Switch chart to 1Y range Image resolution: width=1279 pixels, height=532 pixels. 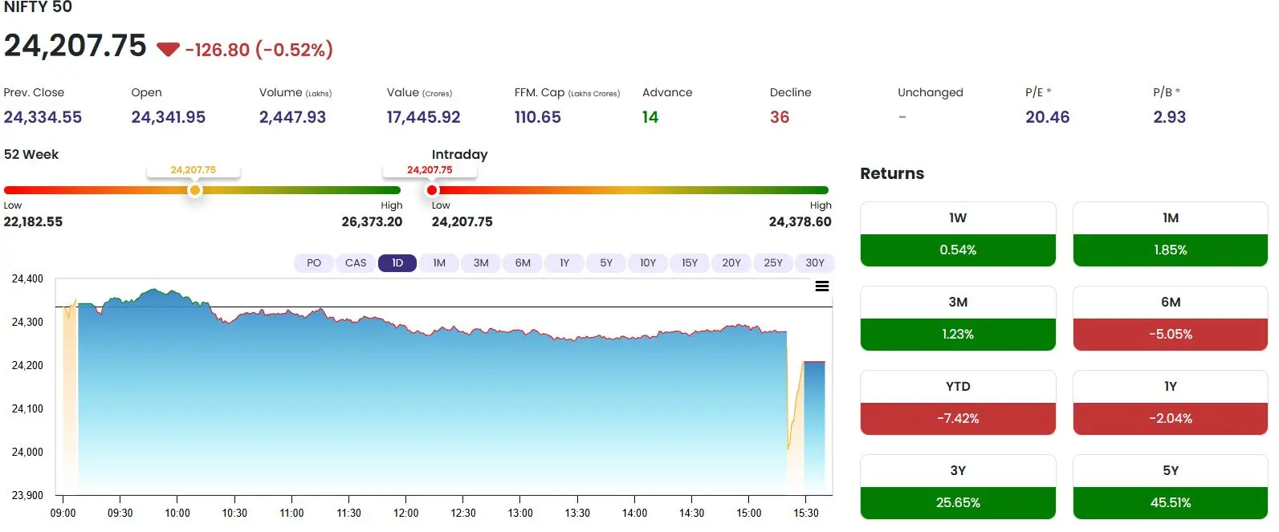coord(564,263)
